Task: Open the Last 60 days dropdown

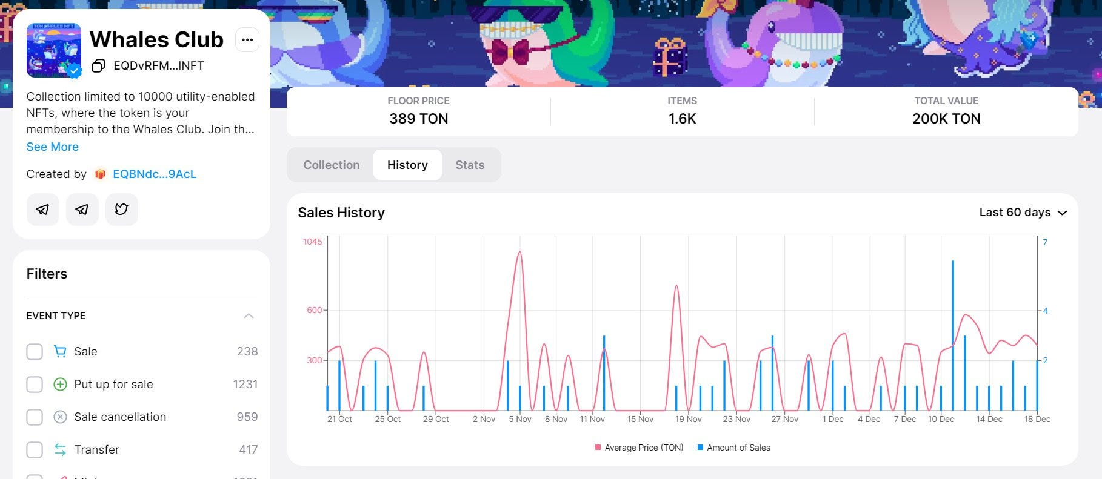Action: pos(1023,213)
